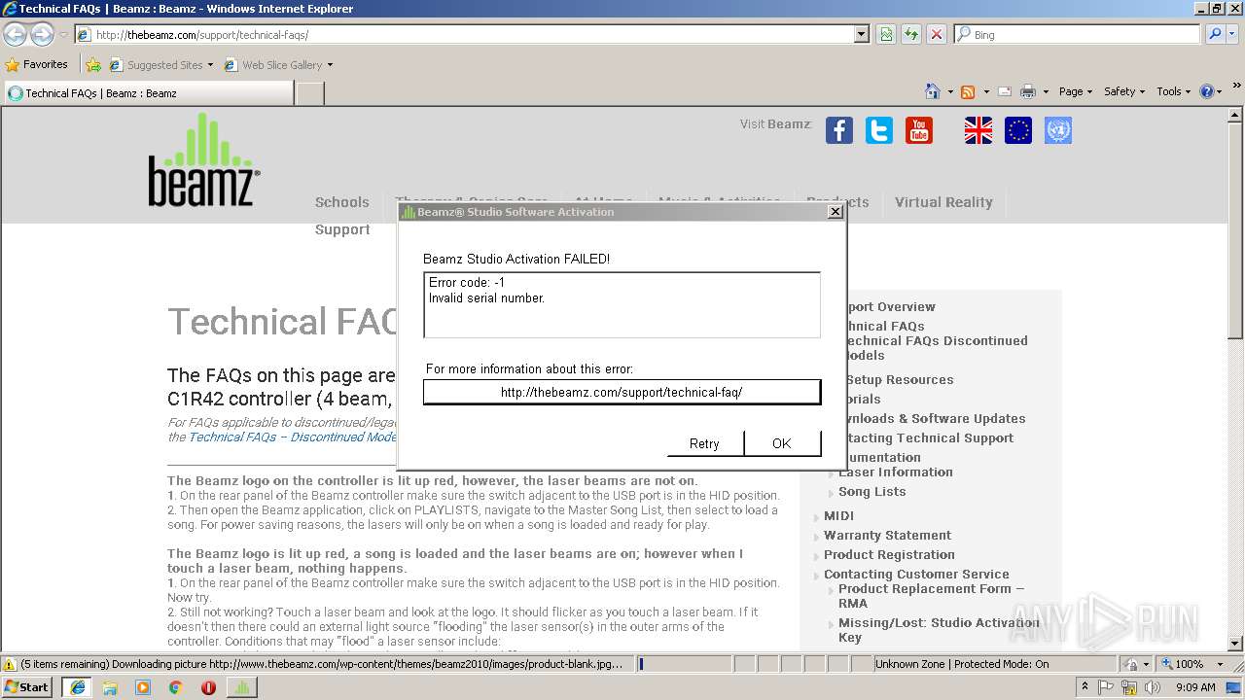Refresh the page with the Refresh icon
Viewport: 1245px width, 700px height.
911,34
